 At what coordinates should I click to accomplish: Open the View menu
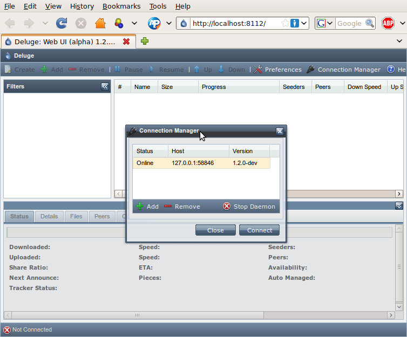53,6
